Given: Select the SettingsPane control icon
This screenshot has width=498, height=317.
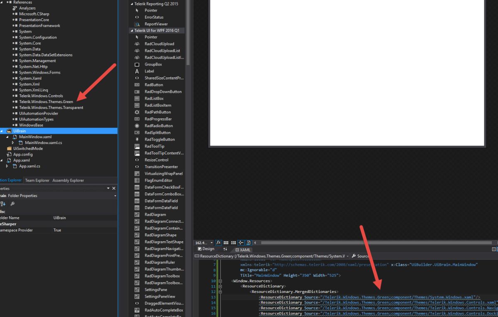Looking at the screenshot, I should 137,290.
